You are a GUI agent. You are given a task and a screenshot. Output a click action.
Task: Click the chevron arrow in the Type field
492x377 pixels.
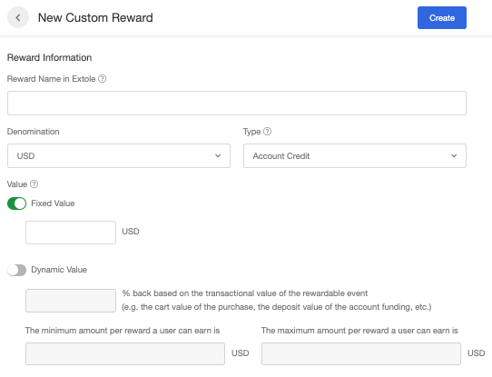point(454,155)
